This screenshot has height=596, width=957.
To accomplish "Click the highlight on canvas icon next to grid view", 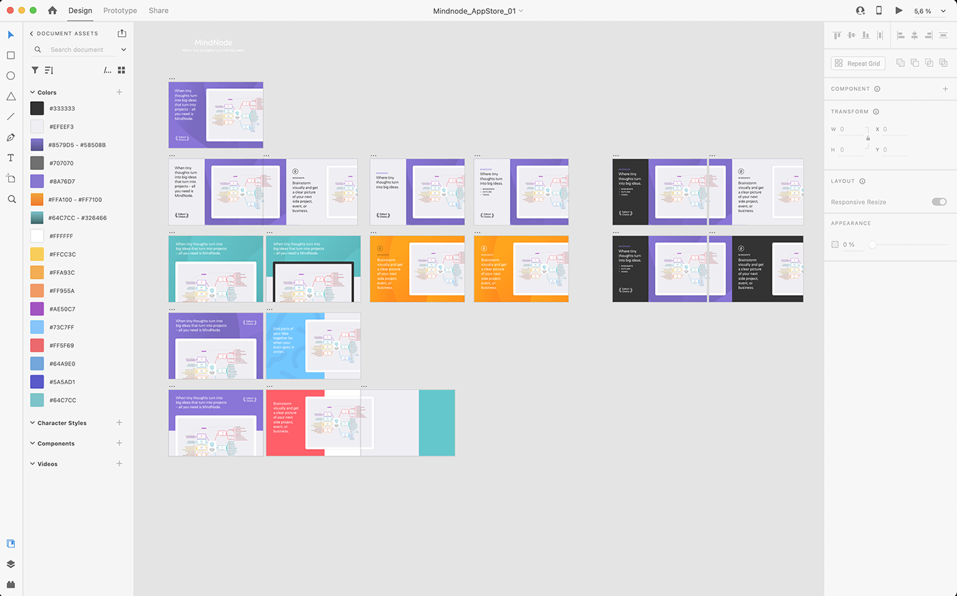I will (x=107, y=70).
